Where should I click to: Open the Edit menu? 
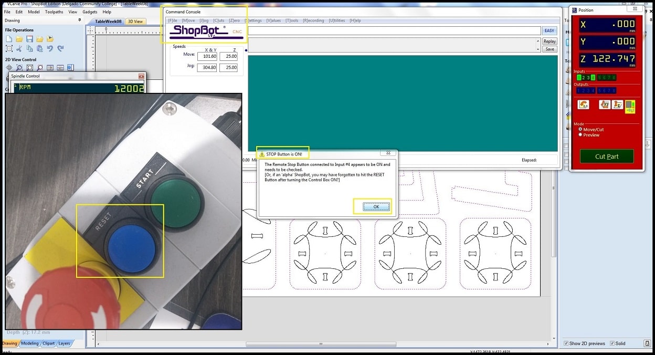coord(19,12)
